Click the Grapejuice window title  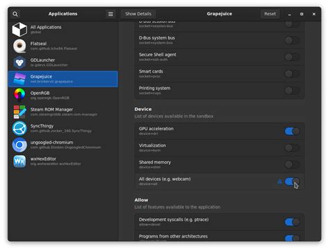pyautogui.click(x=219, y=14)
